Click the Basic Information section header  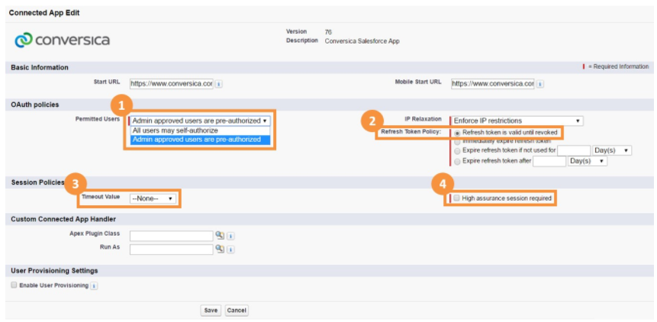(40, 67)
